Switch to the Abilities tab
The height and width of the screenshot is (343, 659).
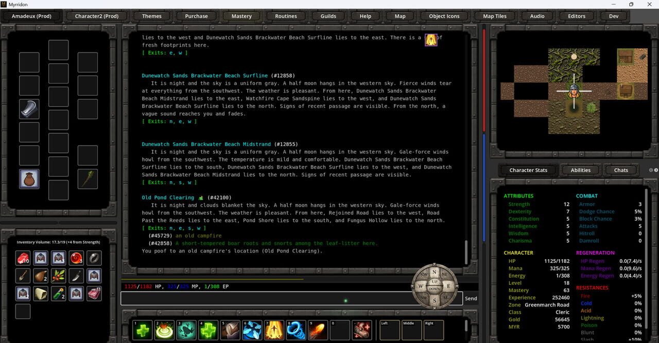coord(581,170)
